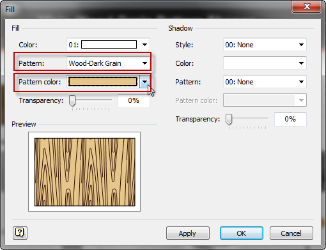
Task: Click the Shadow section heading
Action: click(180, 28)
